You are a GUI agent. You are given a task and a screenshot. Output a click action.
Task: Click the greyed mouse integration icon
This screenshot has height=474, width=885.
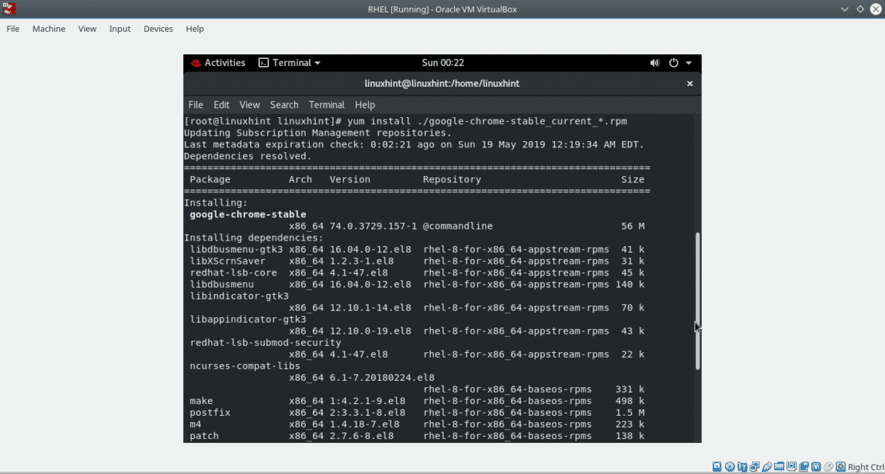(x=828, y=467)
